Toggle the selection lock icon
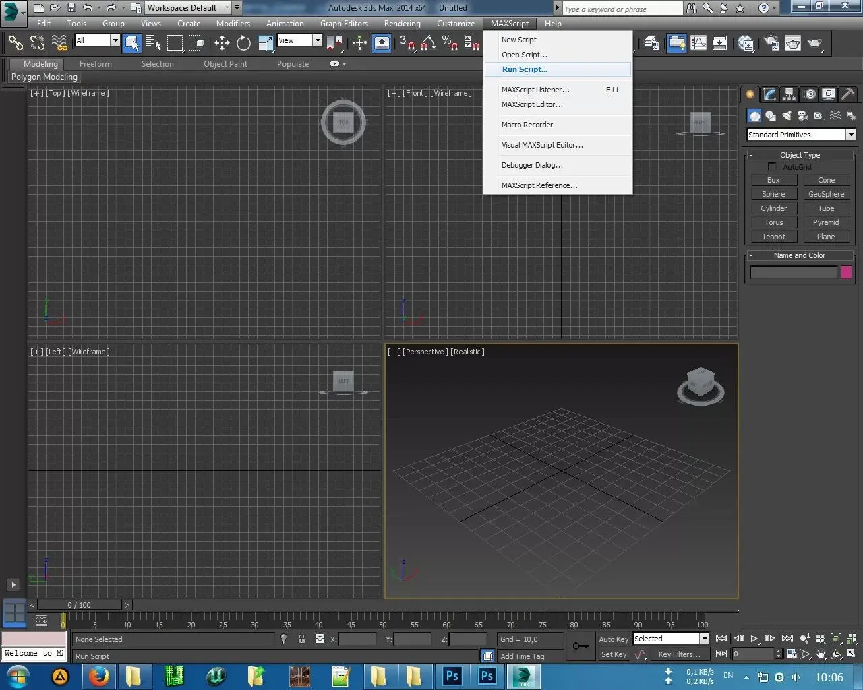The width and height of the screenshot is (863, 690). (301, 639)
